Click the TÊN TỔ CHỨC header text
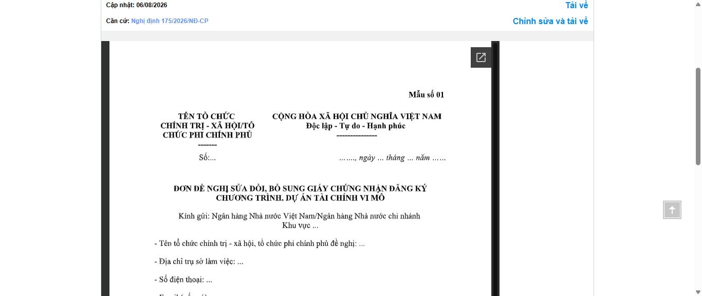This screenshot has width=702, height=296. (x=207, y=116)
